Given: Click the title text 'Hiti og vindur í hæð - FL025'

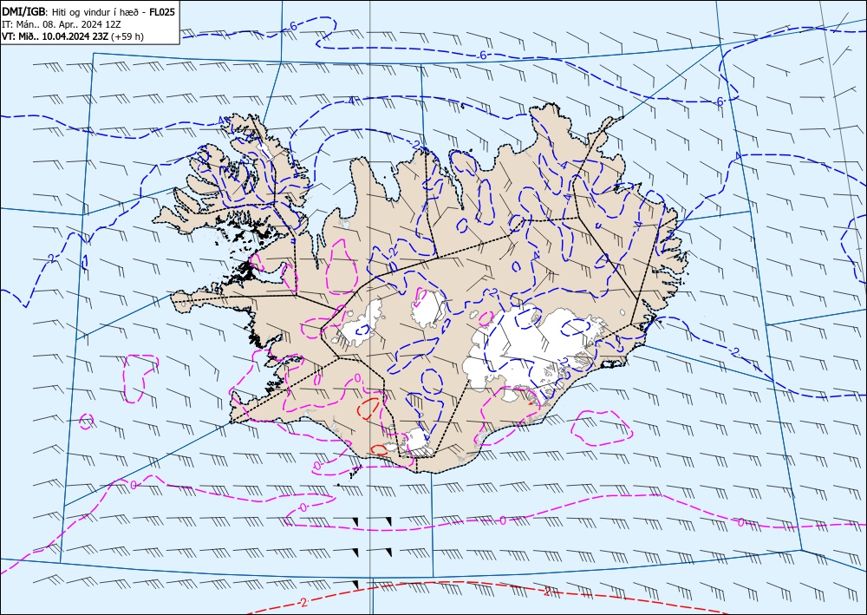Looking at the screenshot, I should click(114, 11).
